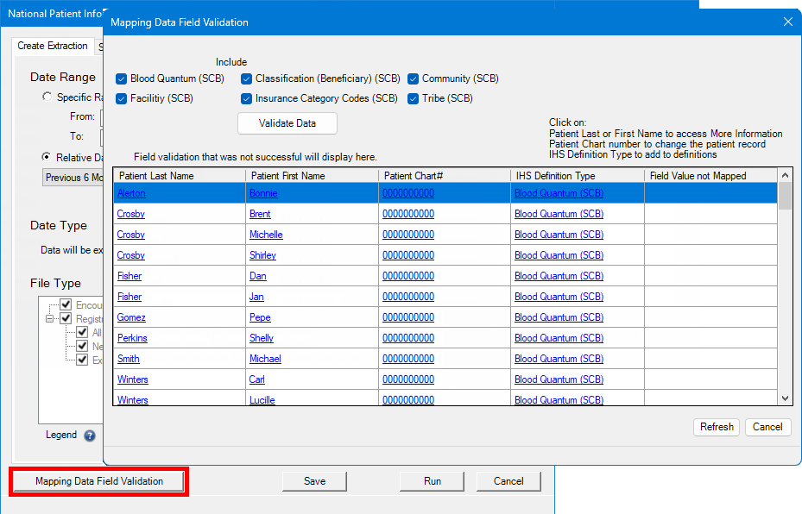Image resolution: width=802 pixels, height=514 pixels.
Task: Toggle the Encounter file type checkbox
Action: (x=66, y=304)
